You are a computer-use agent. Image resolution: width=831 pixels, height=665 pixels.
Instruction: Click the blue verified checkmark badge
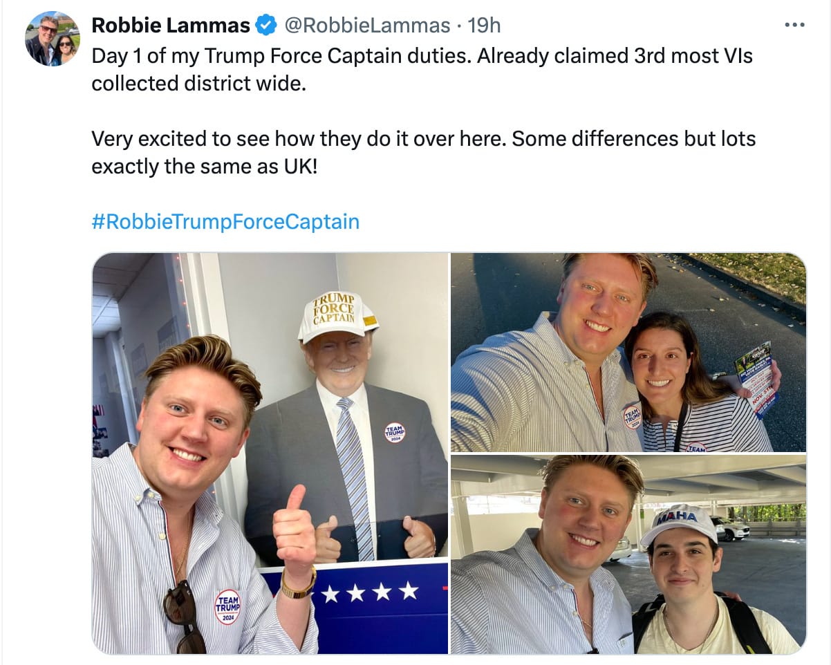(266, 26)
